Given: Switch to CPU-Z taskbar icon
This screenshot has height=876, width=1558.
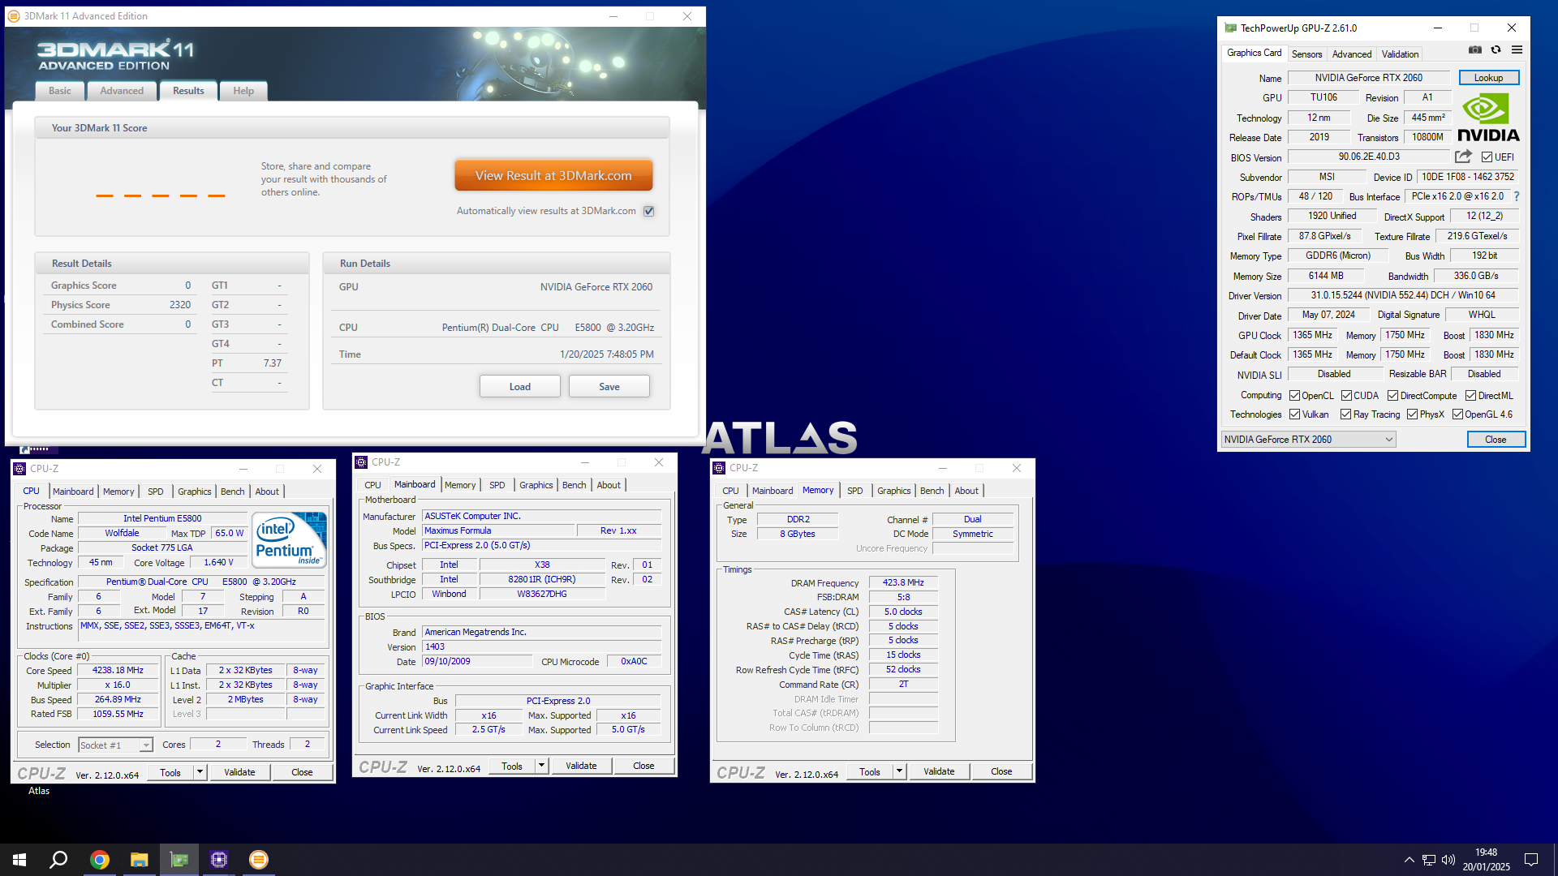Looking at the screenshot, I should [219, 860].
